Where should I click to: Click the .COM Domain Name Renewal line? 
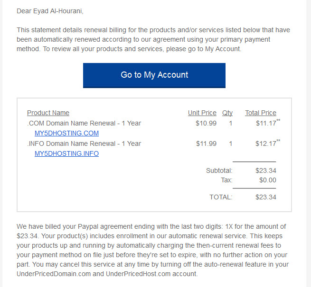pyautogui.click(x=84, y=123)
